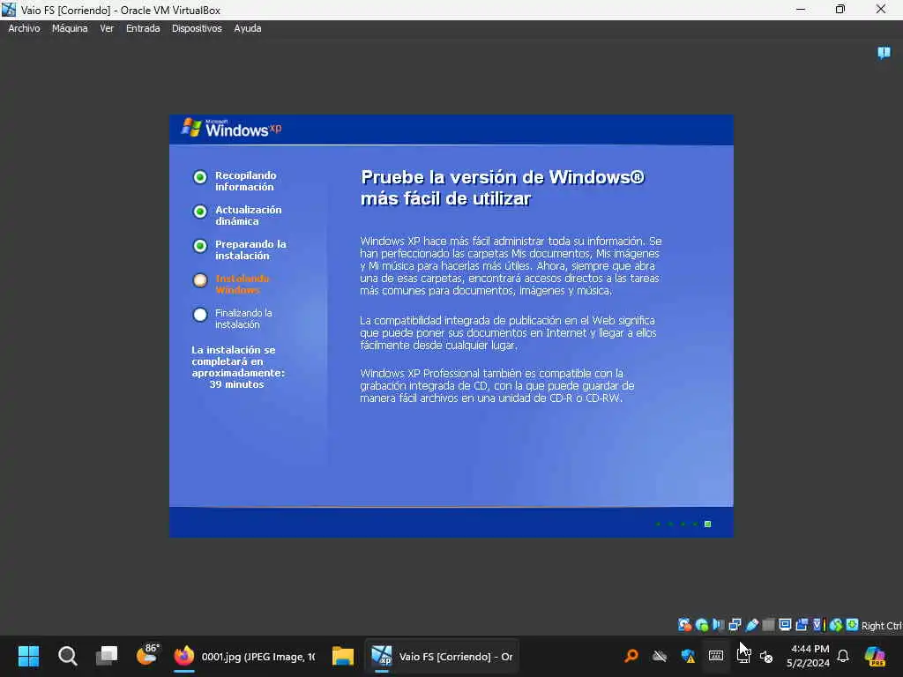Image resolution: width=903 pixels, height=677 pixels.
Task: Click the keyboard capture green arrow indicator
Action: tap(853, 625)
